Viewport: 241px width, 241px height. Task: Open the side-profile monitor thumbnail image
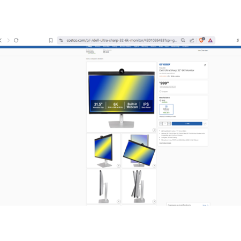pos(103,186)
